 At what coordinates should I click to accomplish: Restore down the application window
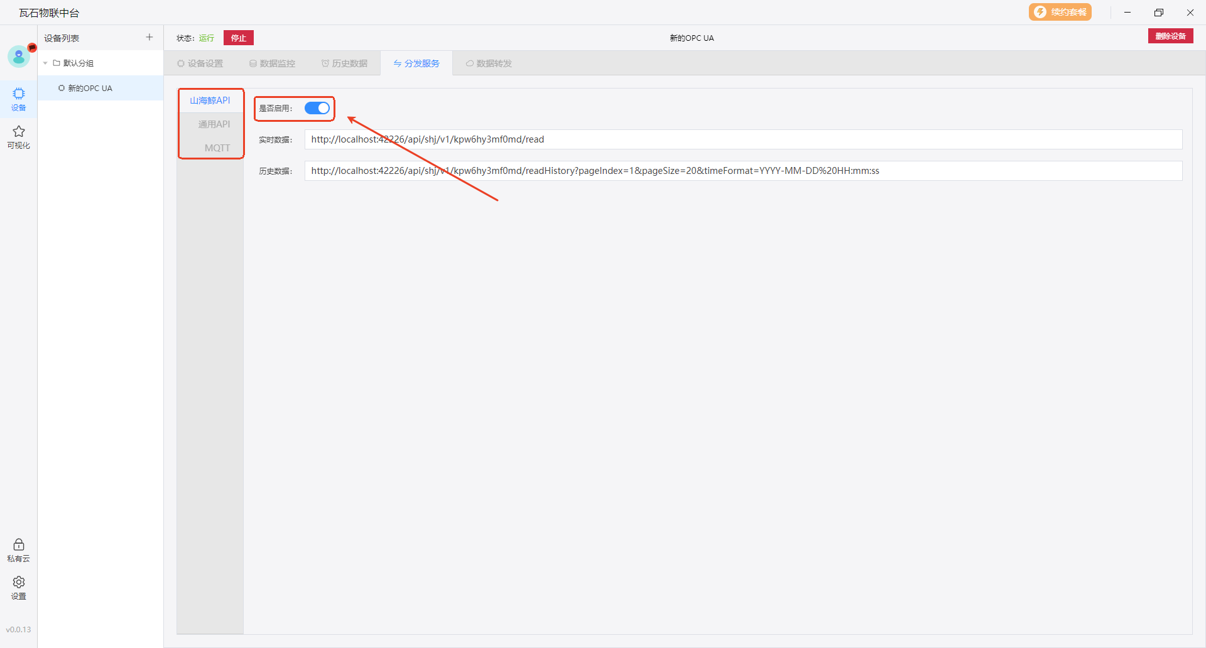click(x=1159, y=13)
